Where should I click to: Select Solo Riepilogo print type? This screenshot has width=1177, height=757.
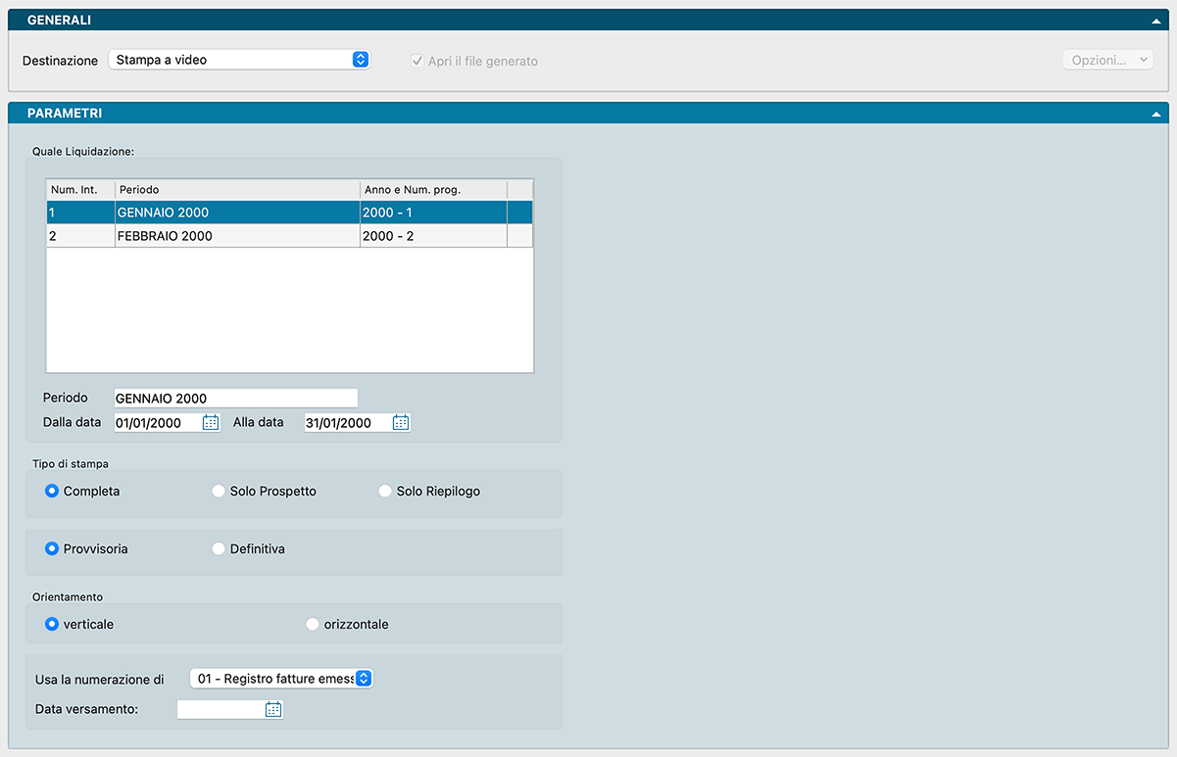tap(385, 492)
